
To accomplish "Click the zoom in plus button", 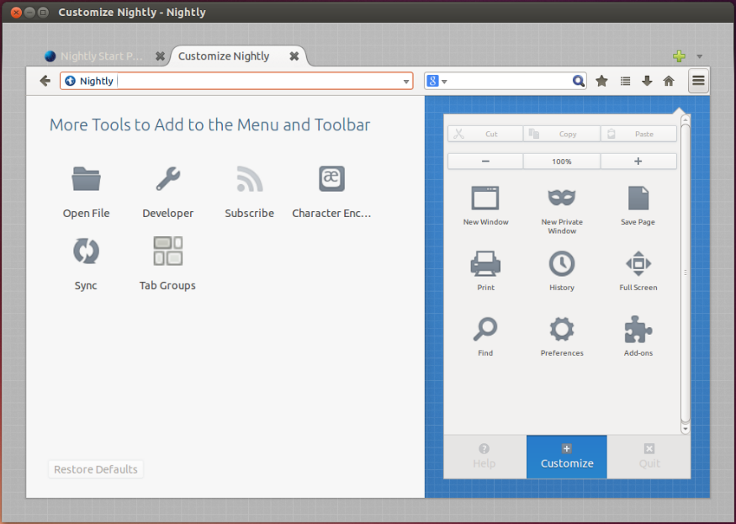I will (638, 161).
